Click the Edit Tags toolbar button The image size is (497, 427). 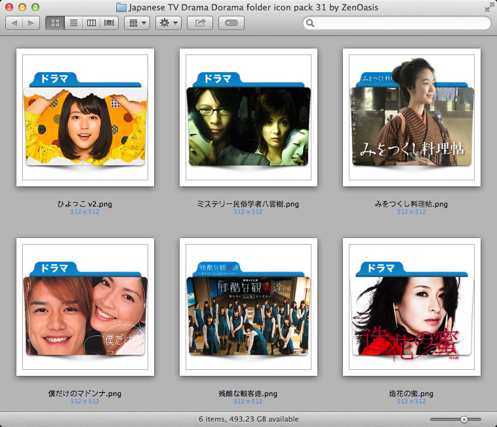pos(231,23)
